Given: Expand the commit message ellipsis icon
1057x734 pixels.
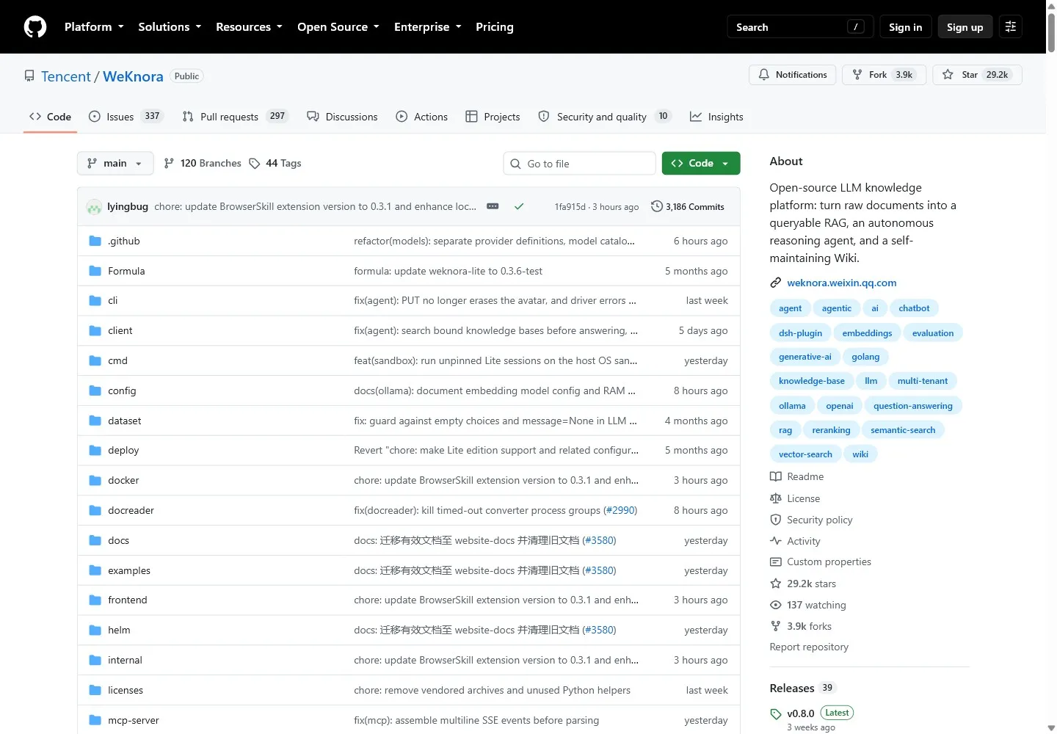Looking at the screenshot, I should pos(493,207).
